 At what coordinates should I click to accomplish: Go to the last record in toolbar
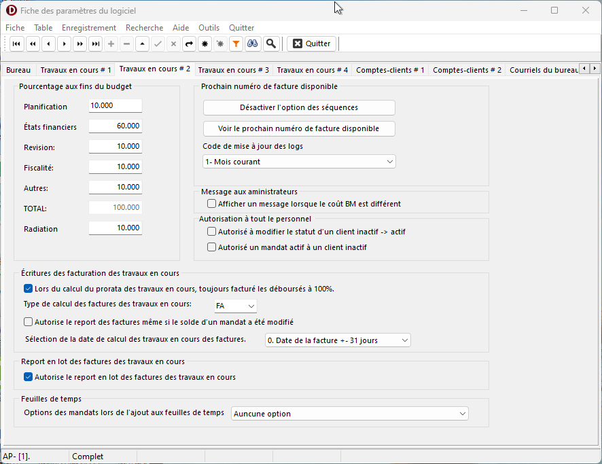point(96,43)
